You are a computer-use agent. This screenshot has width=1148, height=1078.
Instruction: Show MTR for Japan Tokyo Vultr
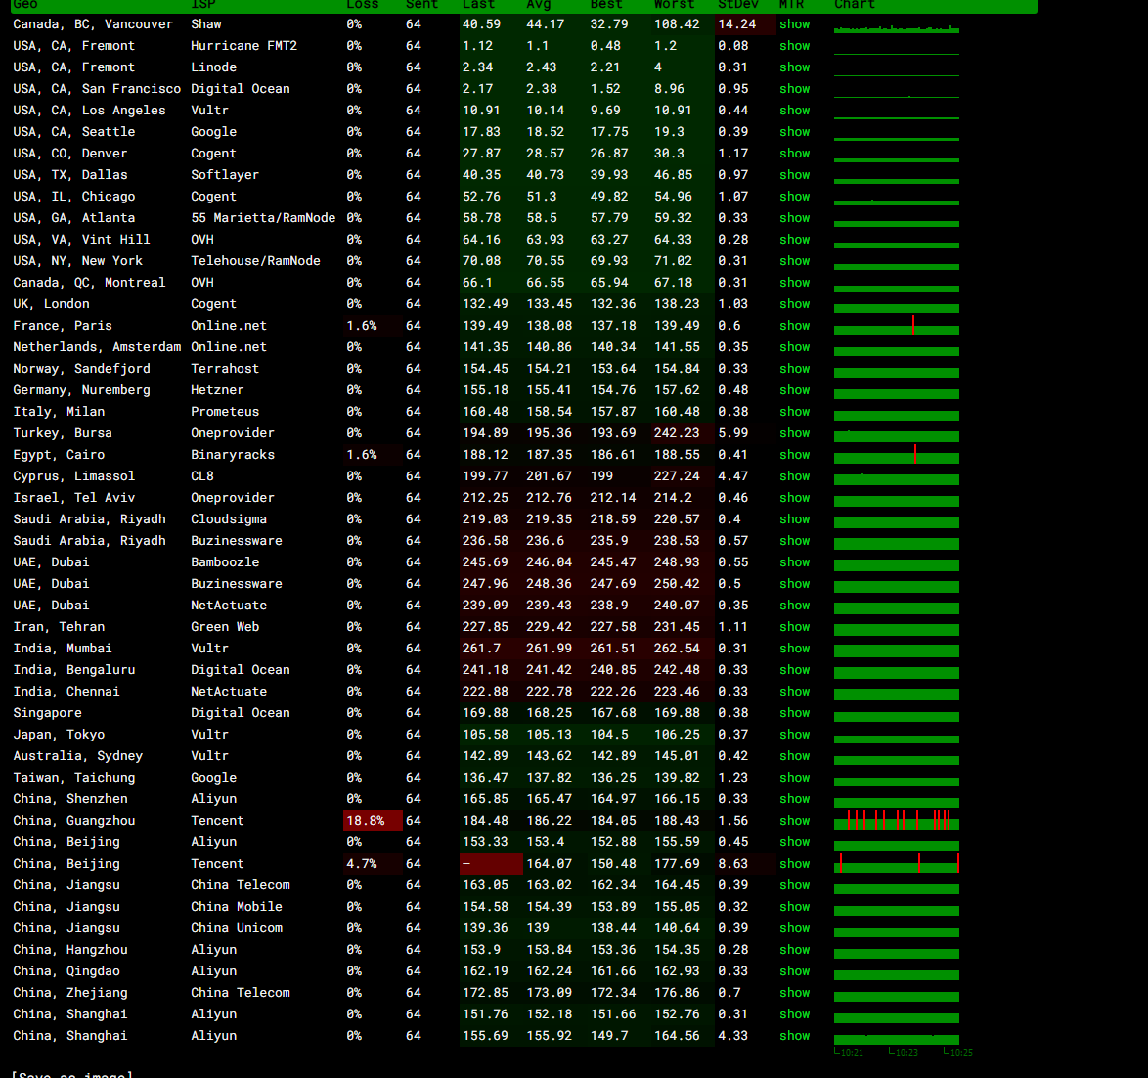coord(794,735)
